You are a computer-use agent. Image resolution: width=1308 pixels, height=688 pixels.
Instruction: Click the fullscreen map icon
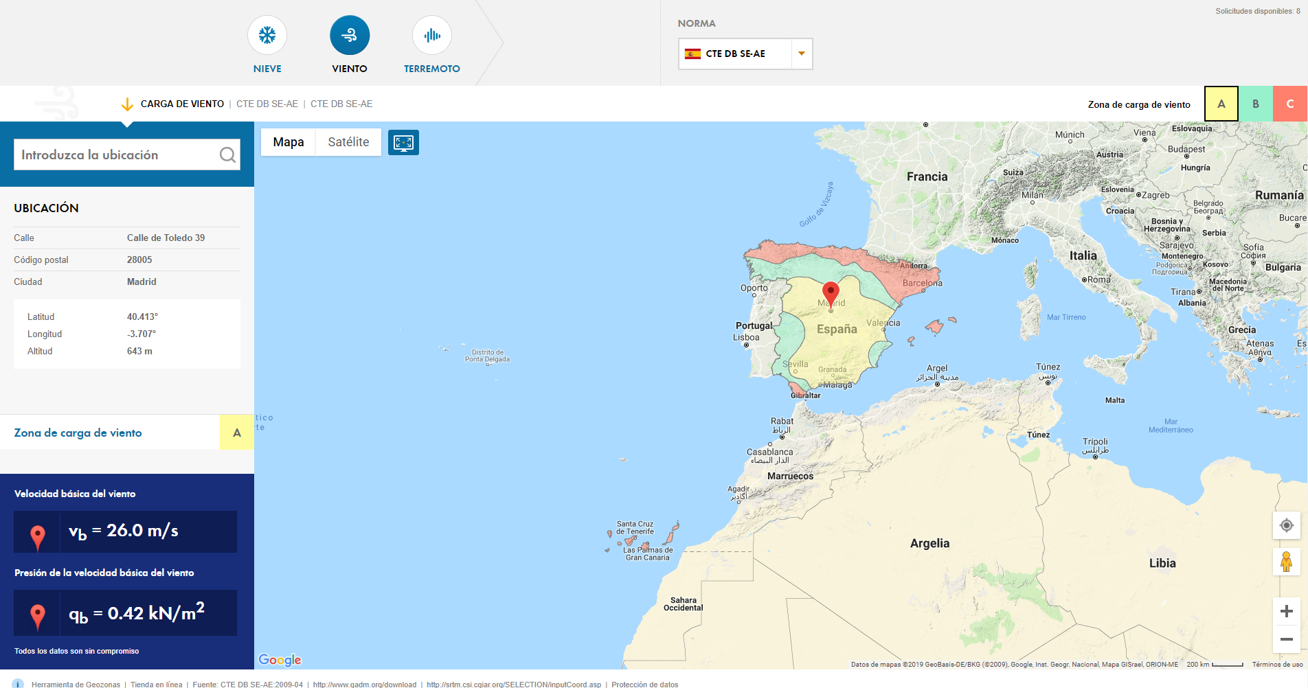click(x=403, y=142)
